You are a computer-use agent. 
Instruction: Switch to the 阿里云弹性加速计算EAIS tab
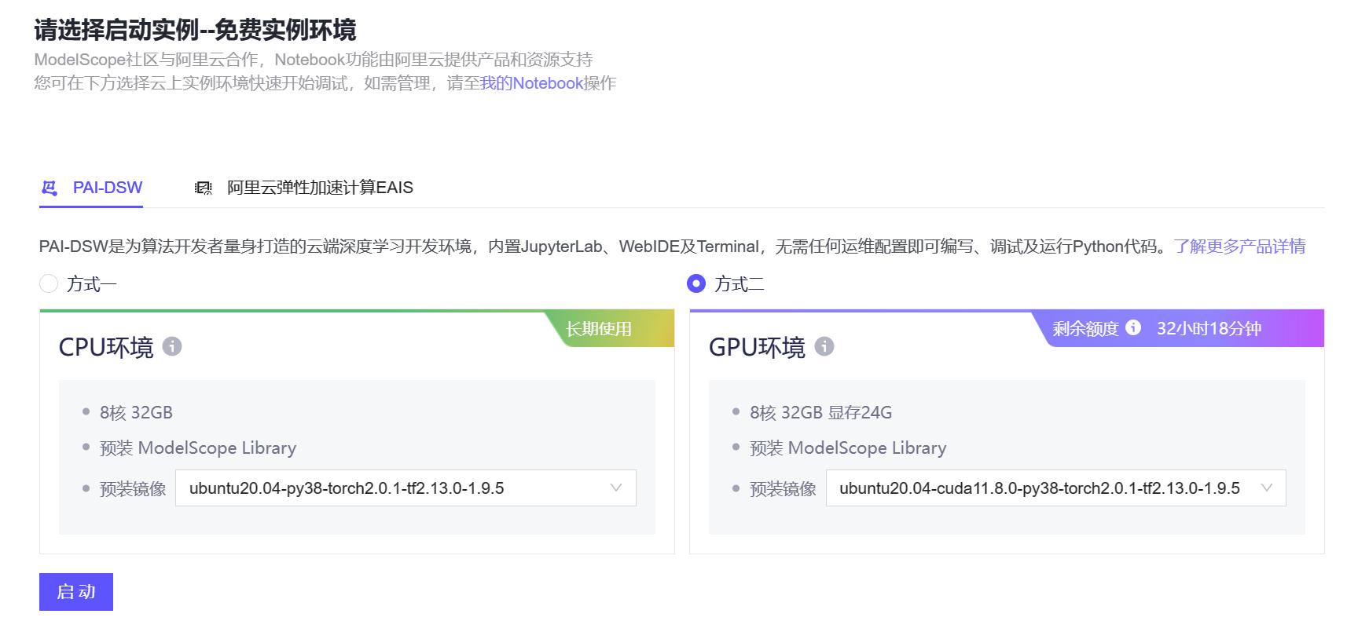click(x=319, y=188)
